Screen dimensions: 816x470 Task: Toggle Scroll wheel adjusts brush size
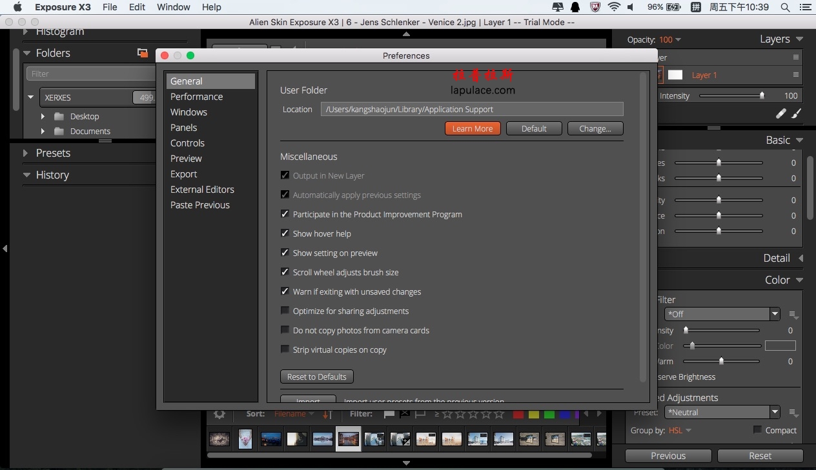pos(285,272)
